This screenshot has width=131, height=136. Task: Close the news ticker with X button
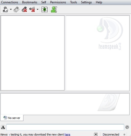tap(96, 134)
